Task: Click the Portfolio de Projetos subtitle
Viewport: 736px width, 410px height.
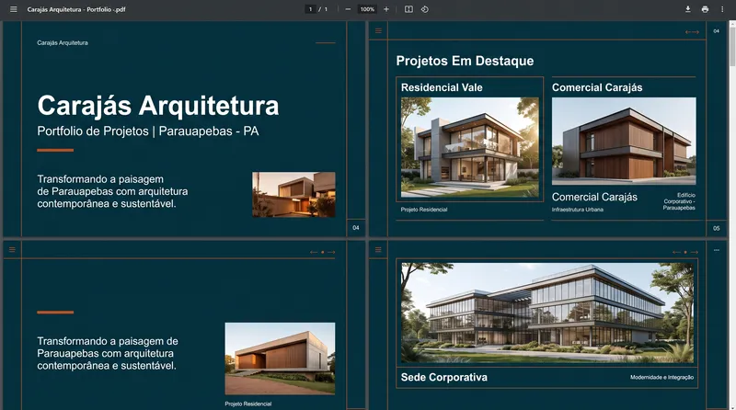Action: click(x=148, y=131)
